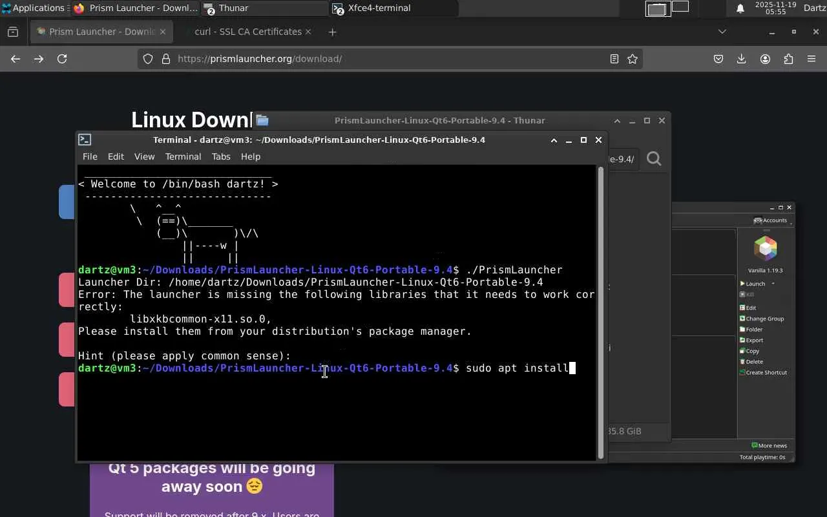
Task: Click Edit in the instance toolbar
Action: click(748, 308)
